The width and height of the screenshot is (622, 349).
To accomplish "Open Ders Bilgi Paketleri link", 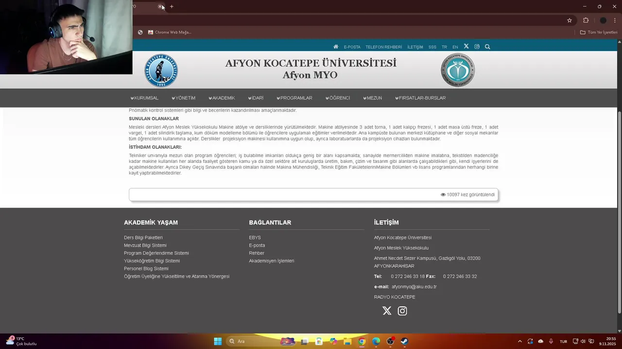I will [x=143, y=238].
